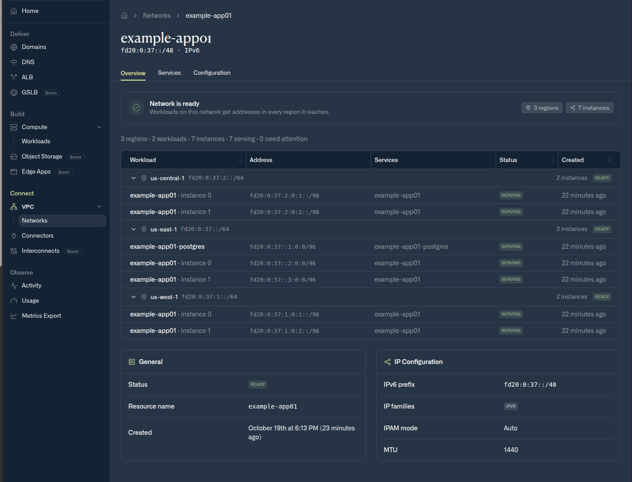Click the Domains globe icon
The width and height of the screenshot is (632, 482).
pyautogui.click(x=14, y=47)
